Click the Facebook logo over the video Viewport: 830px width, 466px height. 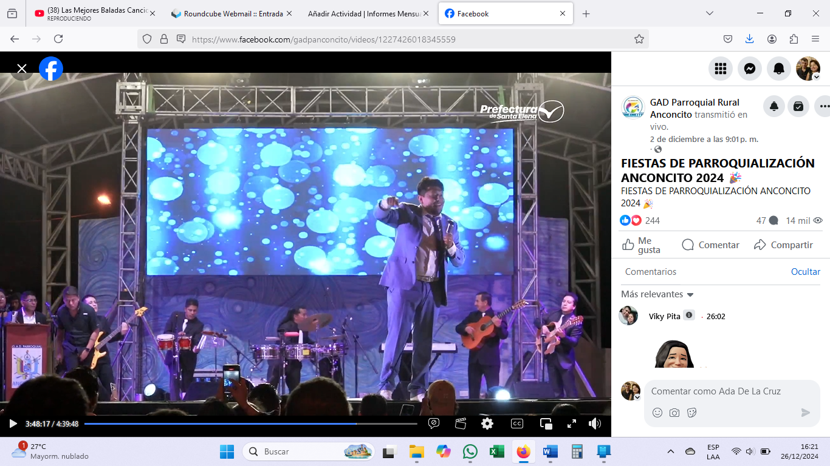pyautogui.click(x=51, y=69)
